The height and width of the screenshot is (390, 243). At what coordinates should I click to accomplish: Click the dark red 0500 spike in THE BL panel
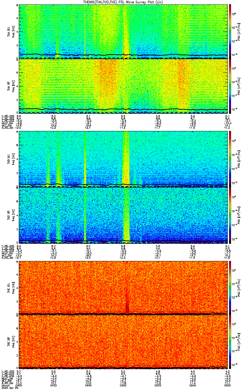coord(127,302)
